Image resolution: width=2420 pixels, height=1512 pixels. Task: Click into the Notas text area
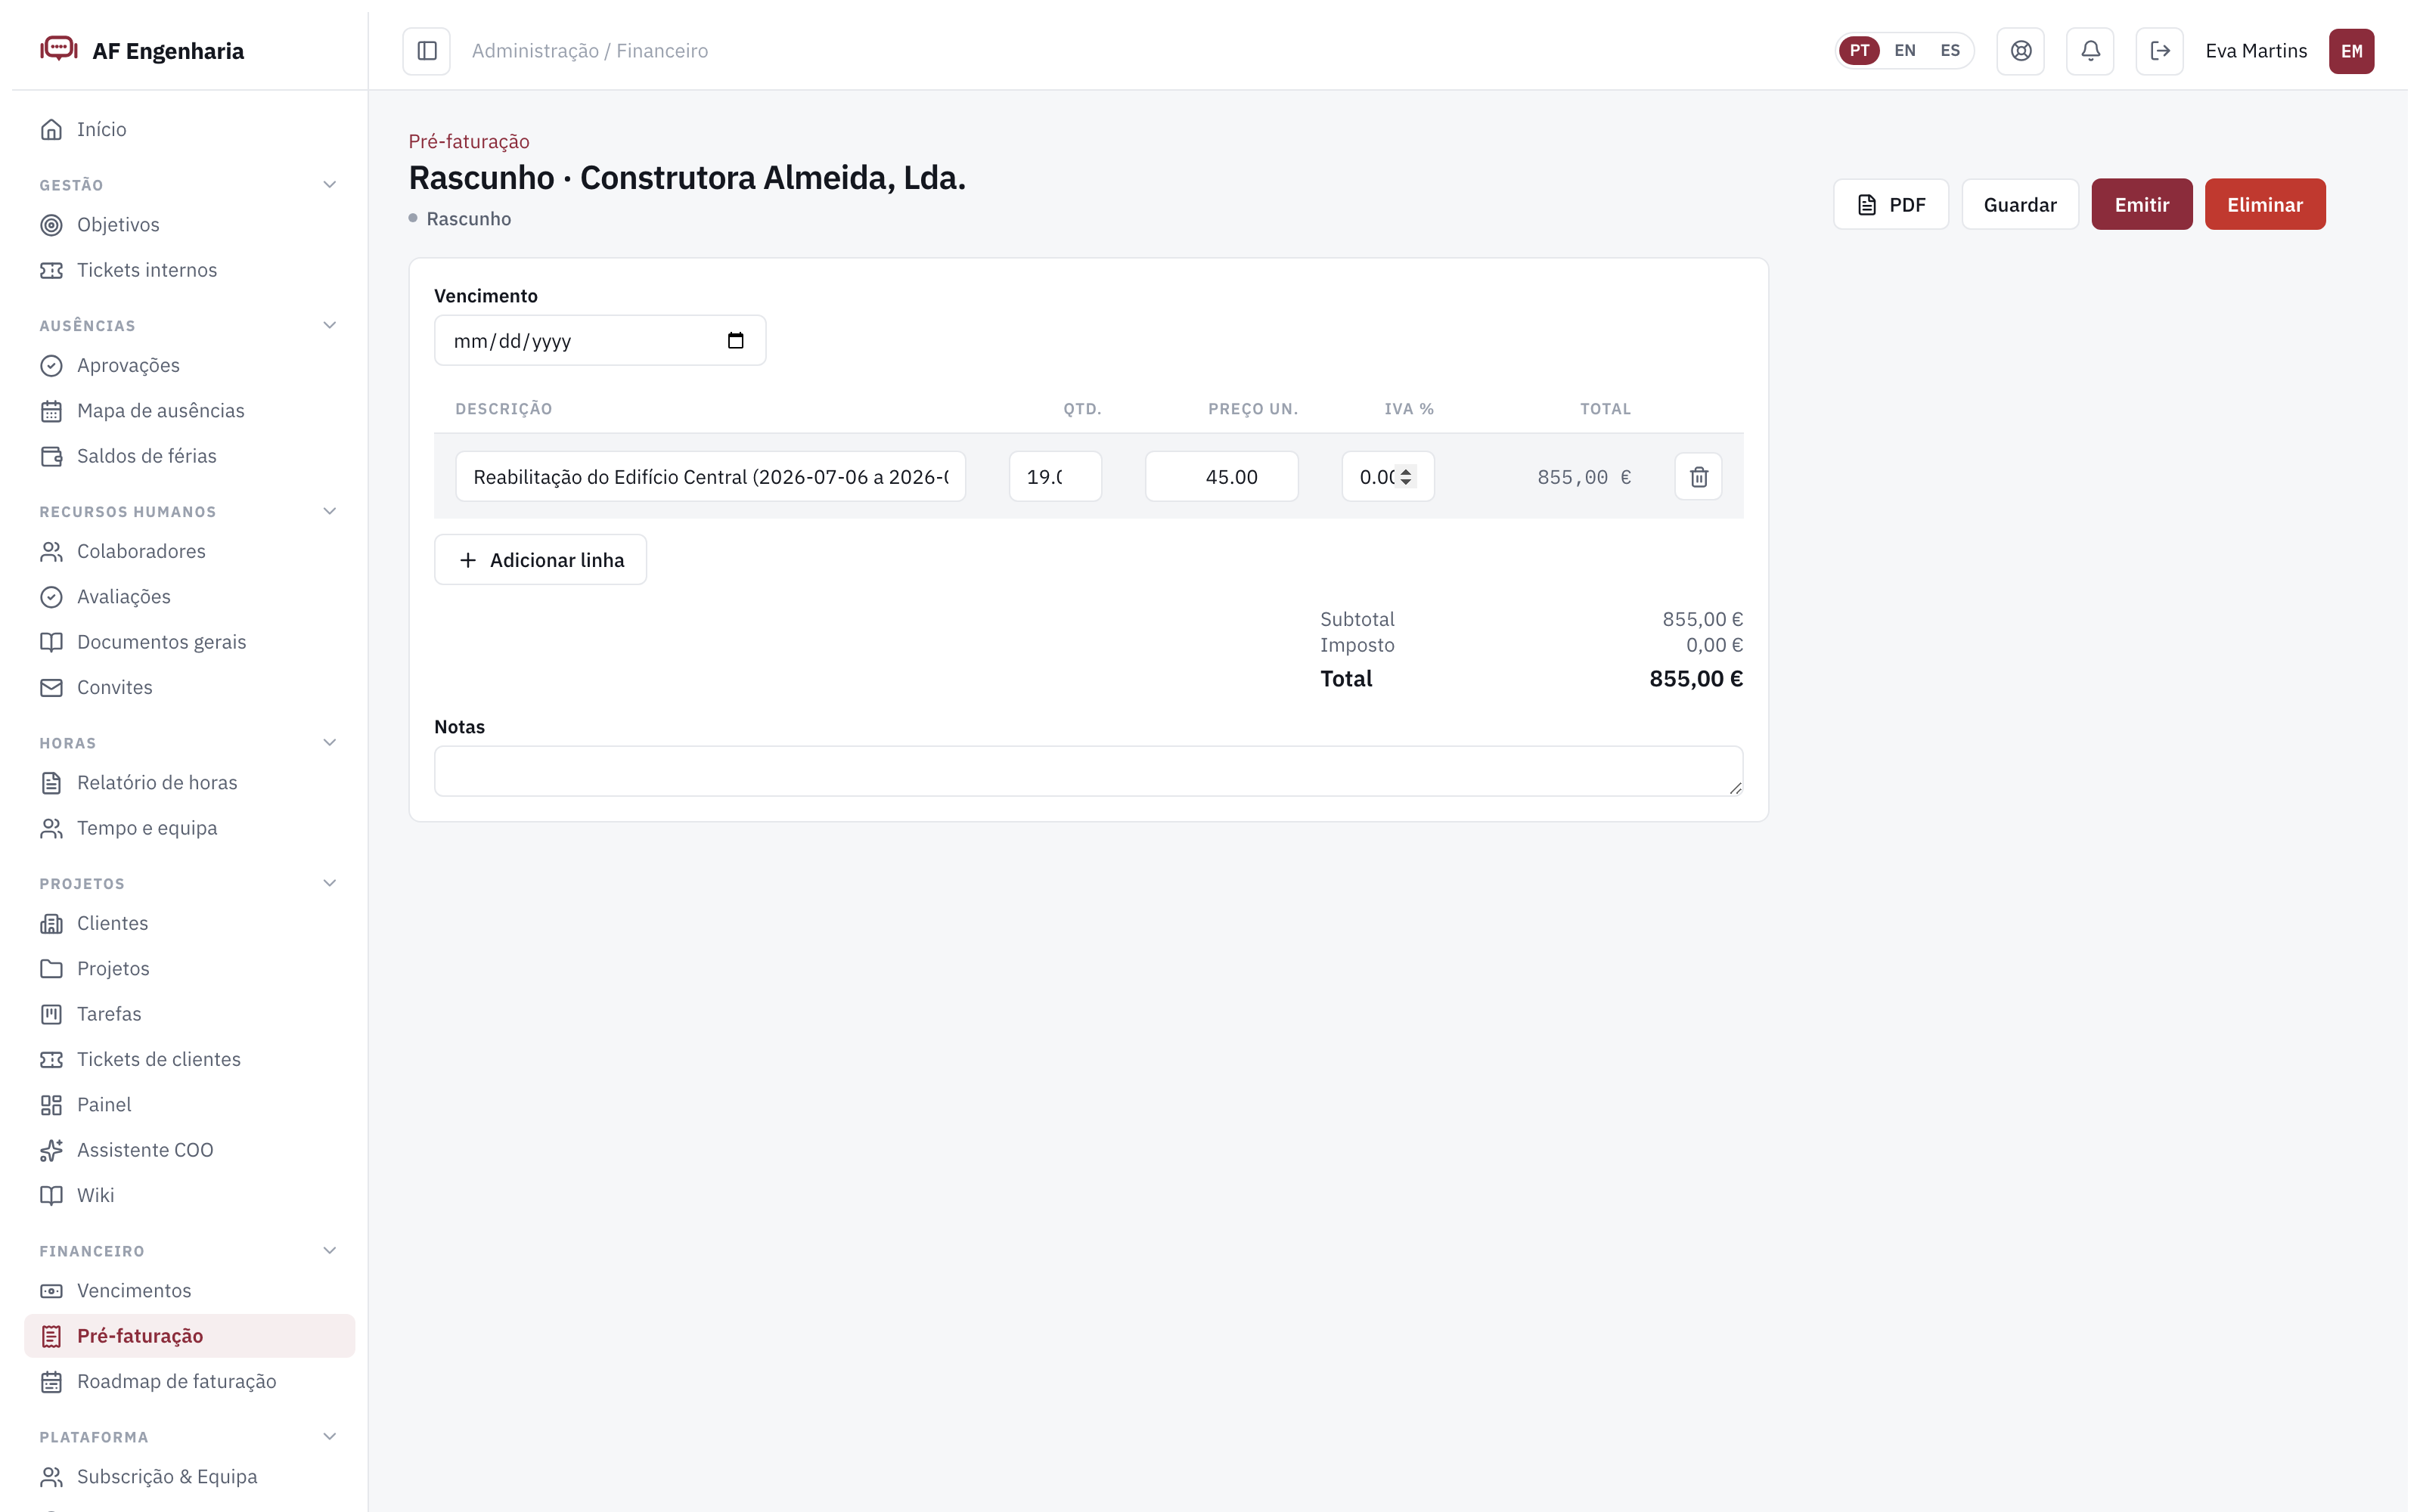pos(1088,771)
